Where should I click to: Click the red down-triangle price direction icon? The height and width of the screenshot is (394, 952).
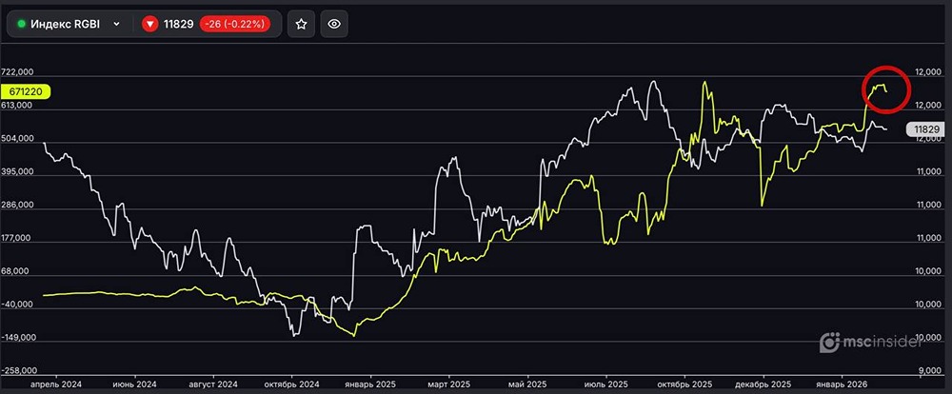coord(150,24)
